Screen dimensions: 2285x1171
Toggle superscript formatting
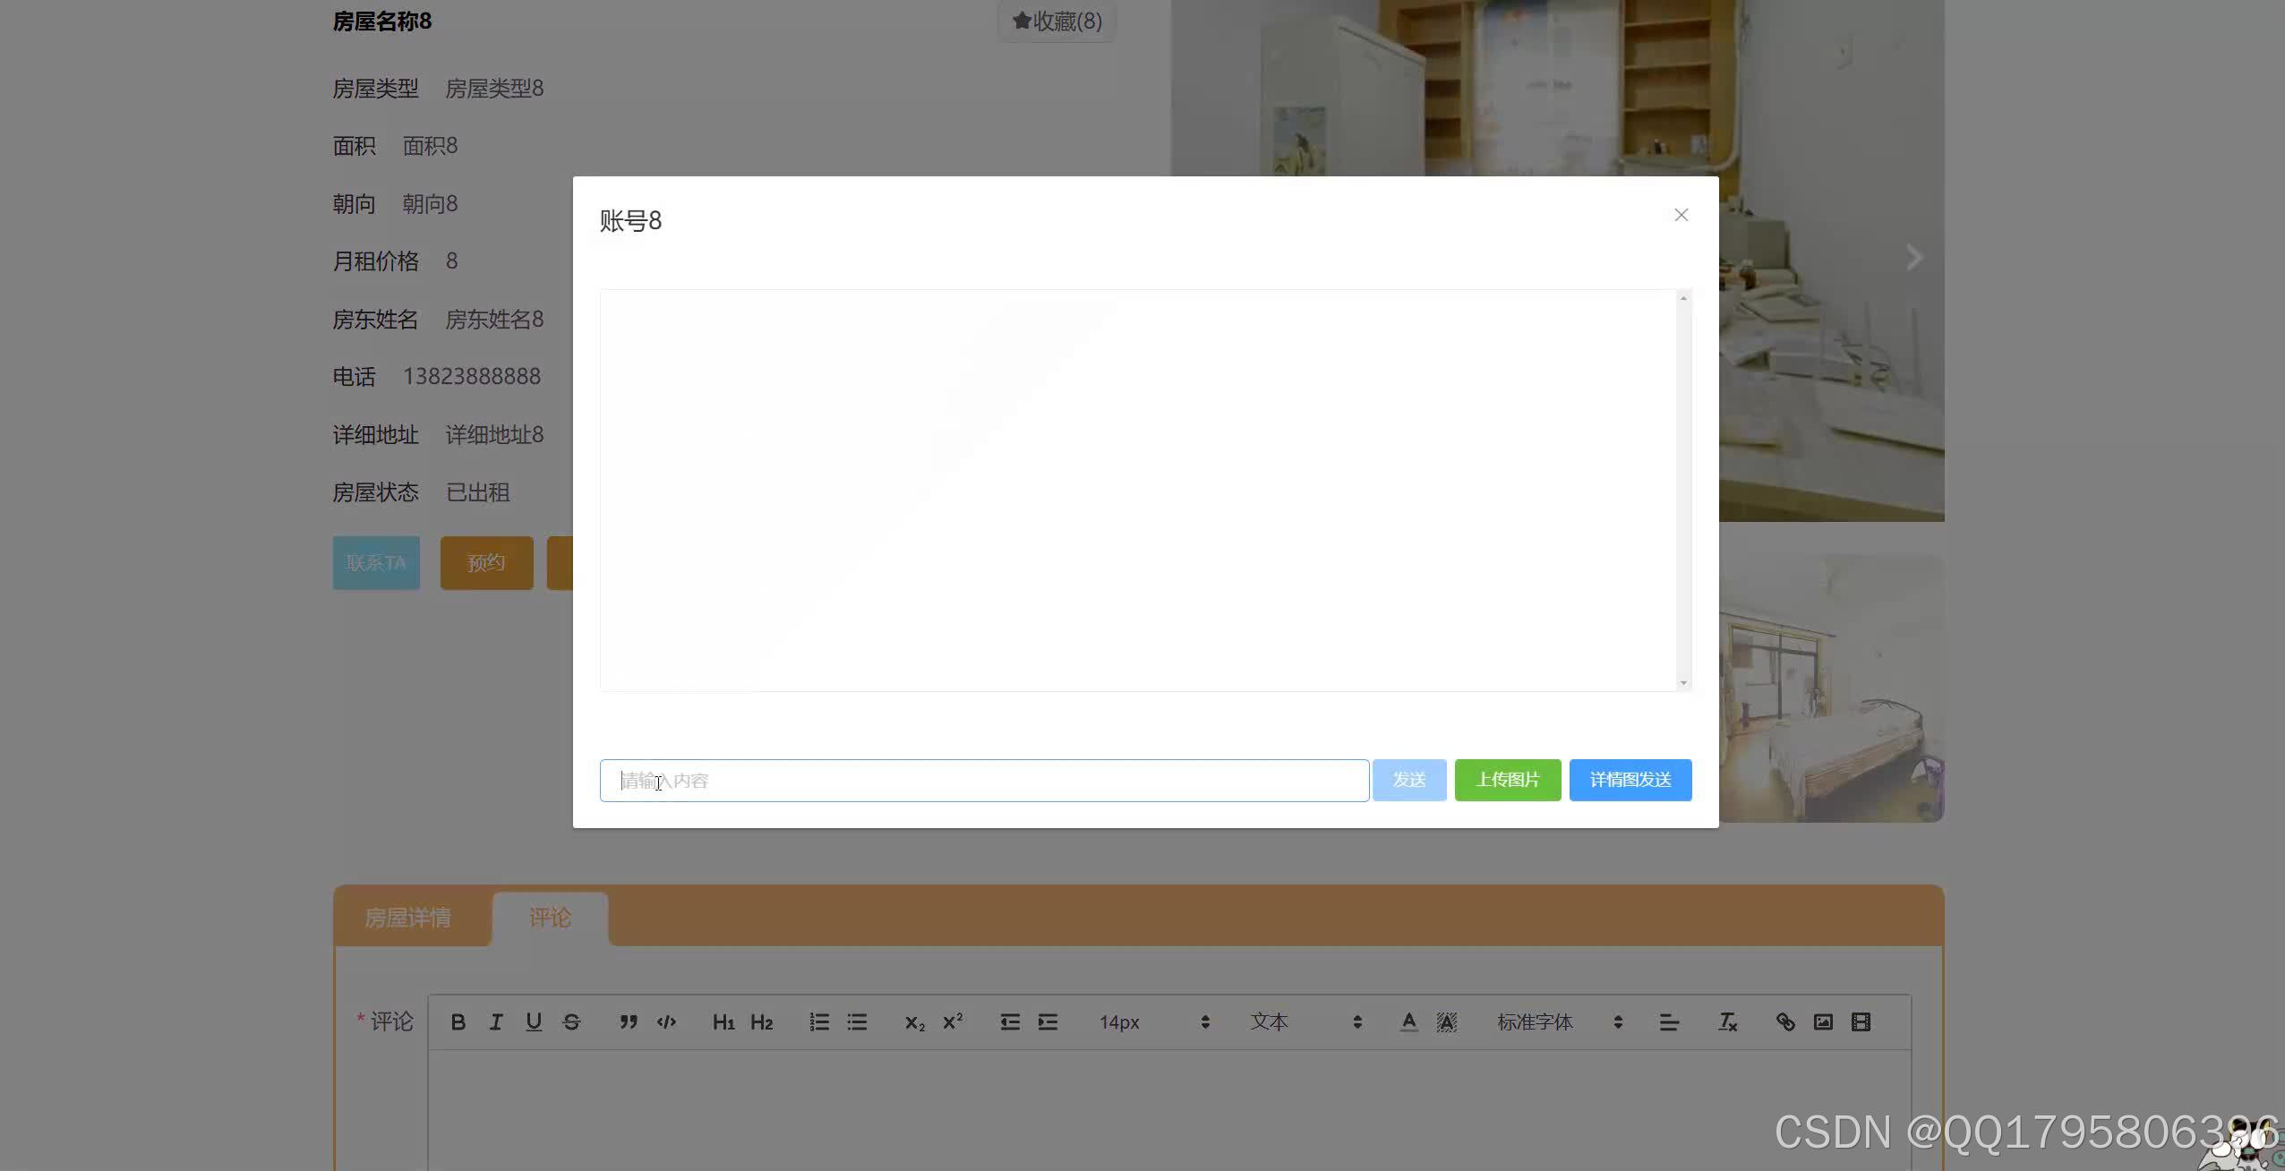click(x=953, y=1021)
